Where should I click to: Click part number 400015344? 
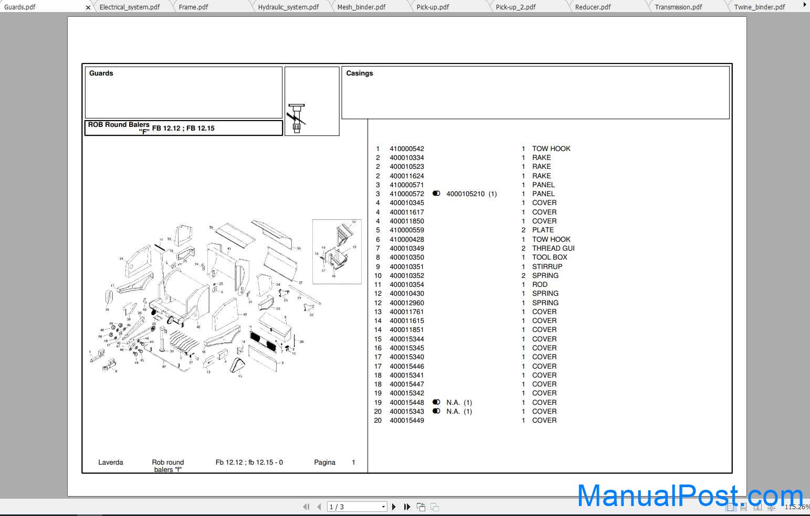[x=407, y=339]
